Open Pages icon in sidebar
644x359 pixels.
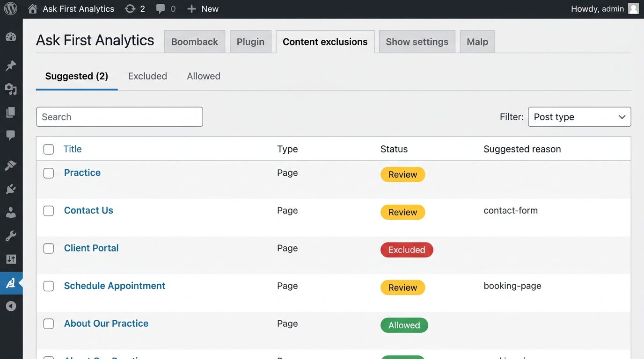11,112
